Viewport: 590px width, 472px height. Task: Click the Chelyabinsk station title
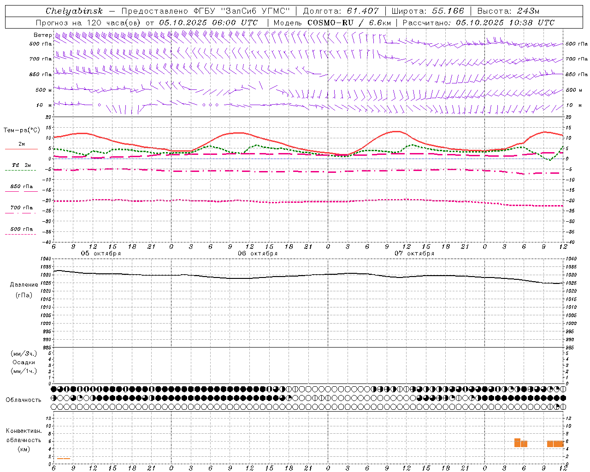pos(74,11)
